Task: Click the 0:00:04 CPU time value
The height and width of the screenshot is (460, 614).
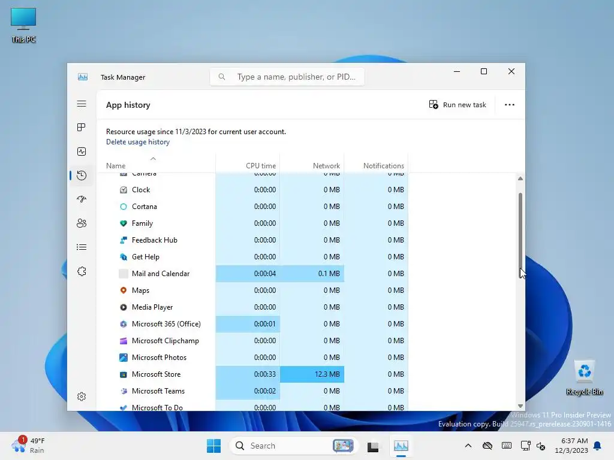Action: [264, 274]
